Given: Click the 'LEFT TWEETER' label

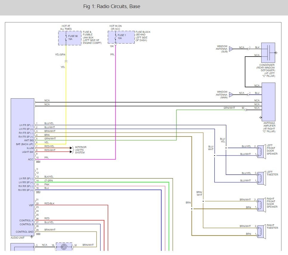Looking at the screenshot, I should (x=272, y=173).
